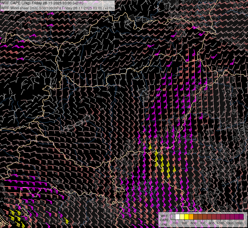The width and height of the screenshot is (248, 228).
Task: Click the orange legend swatch before 500
Action: [x=191, y=217]
